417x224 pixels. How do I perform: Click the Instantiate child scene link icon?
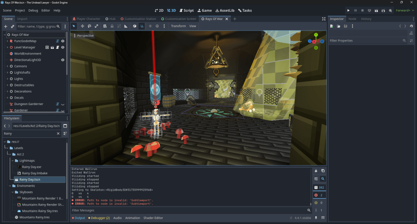13,26
